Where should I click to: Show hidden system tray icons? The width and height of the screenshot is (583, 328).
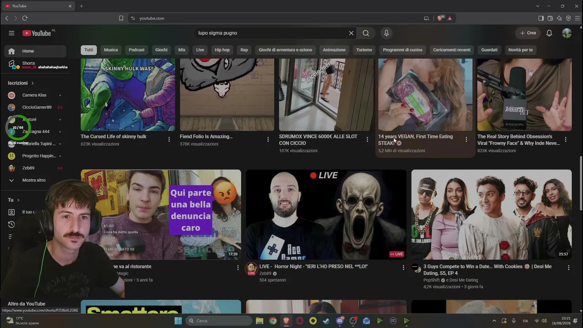pyautogui.click(x=494, y=321)
